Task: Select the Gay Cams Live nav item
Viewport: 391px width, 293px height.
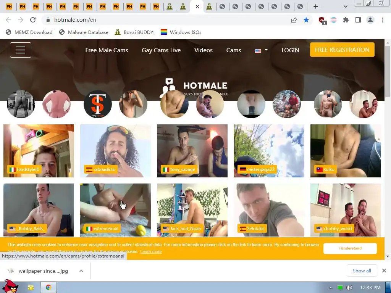Action: [x=161, y=50]
